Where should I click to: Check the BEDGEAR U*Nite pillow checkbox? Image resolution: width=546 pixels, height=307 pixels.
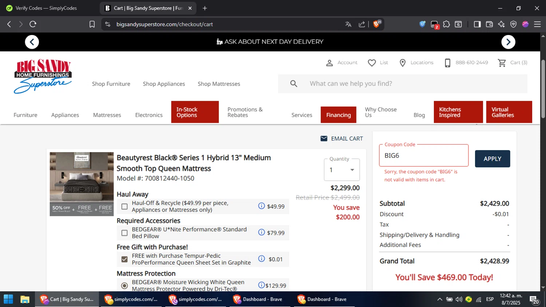tap(124, 233)
